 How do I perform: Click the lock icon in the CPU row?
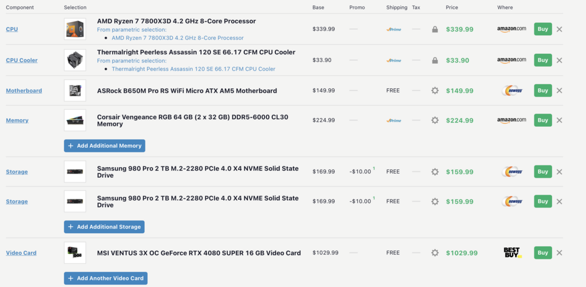tap(435, 29)
